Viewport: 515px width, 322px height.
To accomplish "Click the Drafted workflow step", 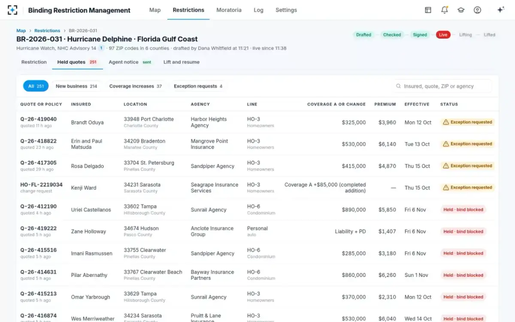I will [364, 35].
